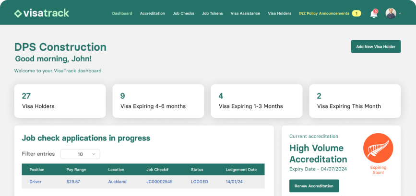
Task: Open the Visa Expiring 4-6 months card
Action: point(158,101)
